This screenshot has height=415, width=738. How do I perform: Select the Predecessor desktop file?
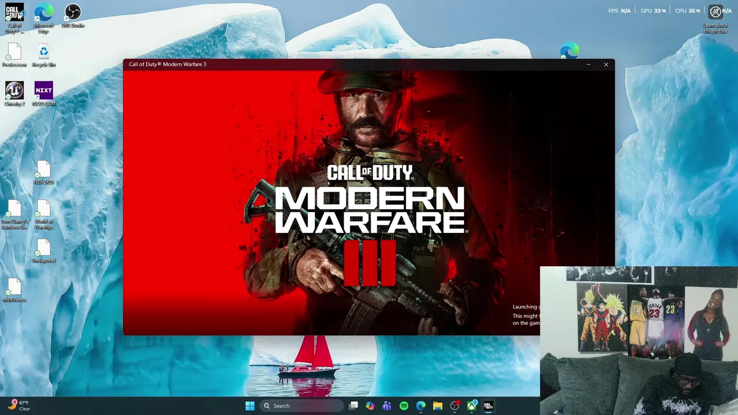coord(14,55)
